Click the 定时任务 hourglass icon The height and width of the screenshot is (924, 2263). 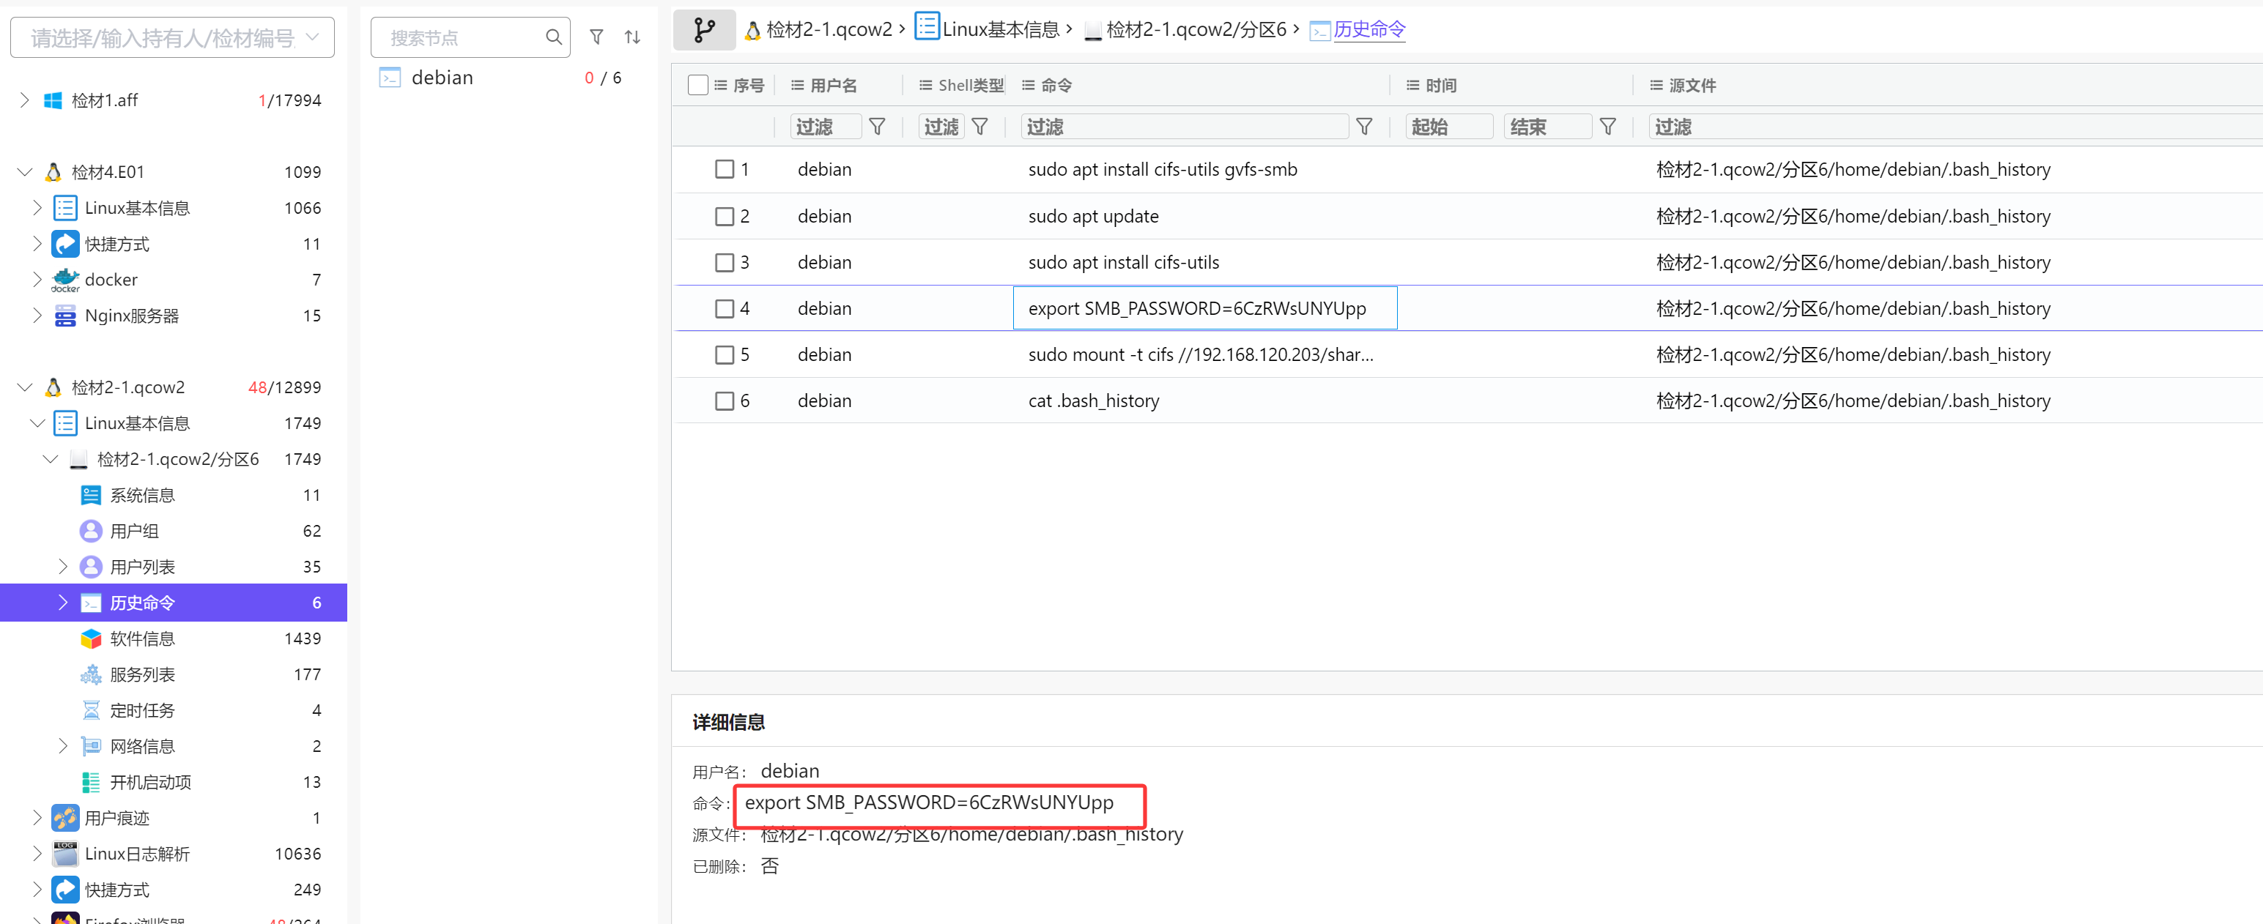[x=91, y=710]
